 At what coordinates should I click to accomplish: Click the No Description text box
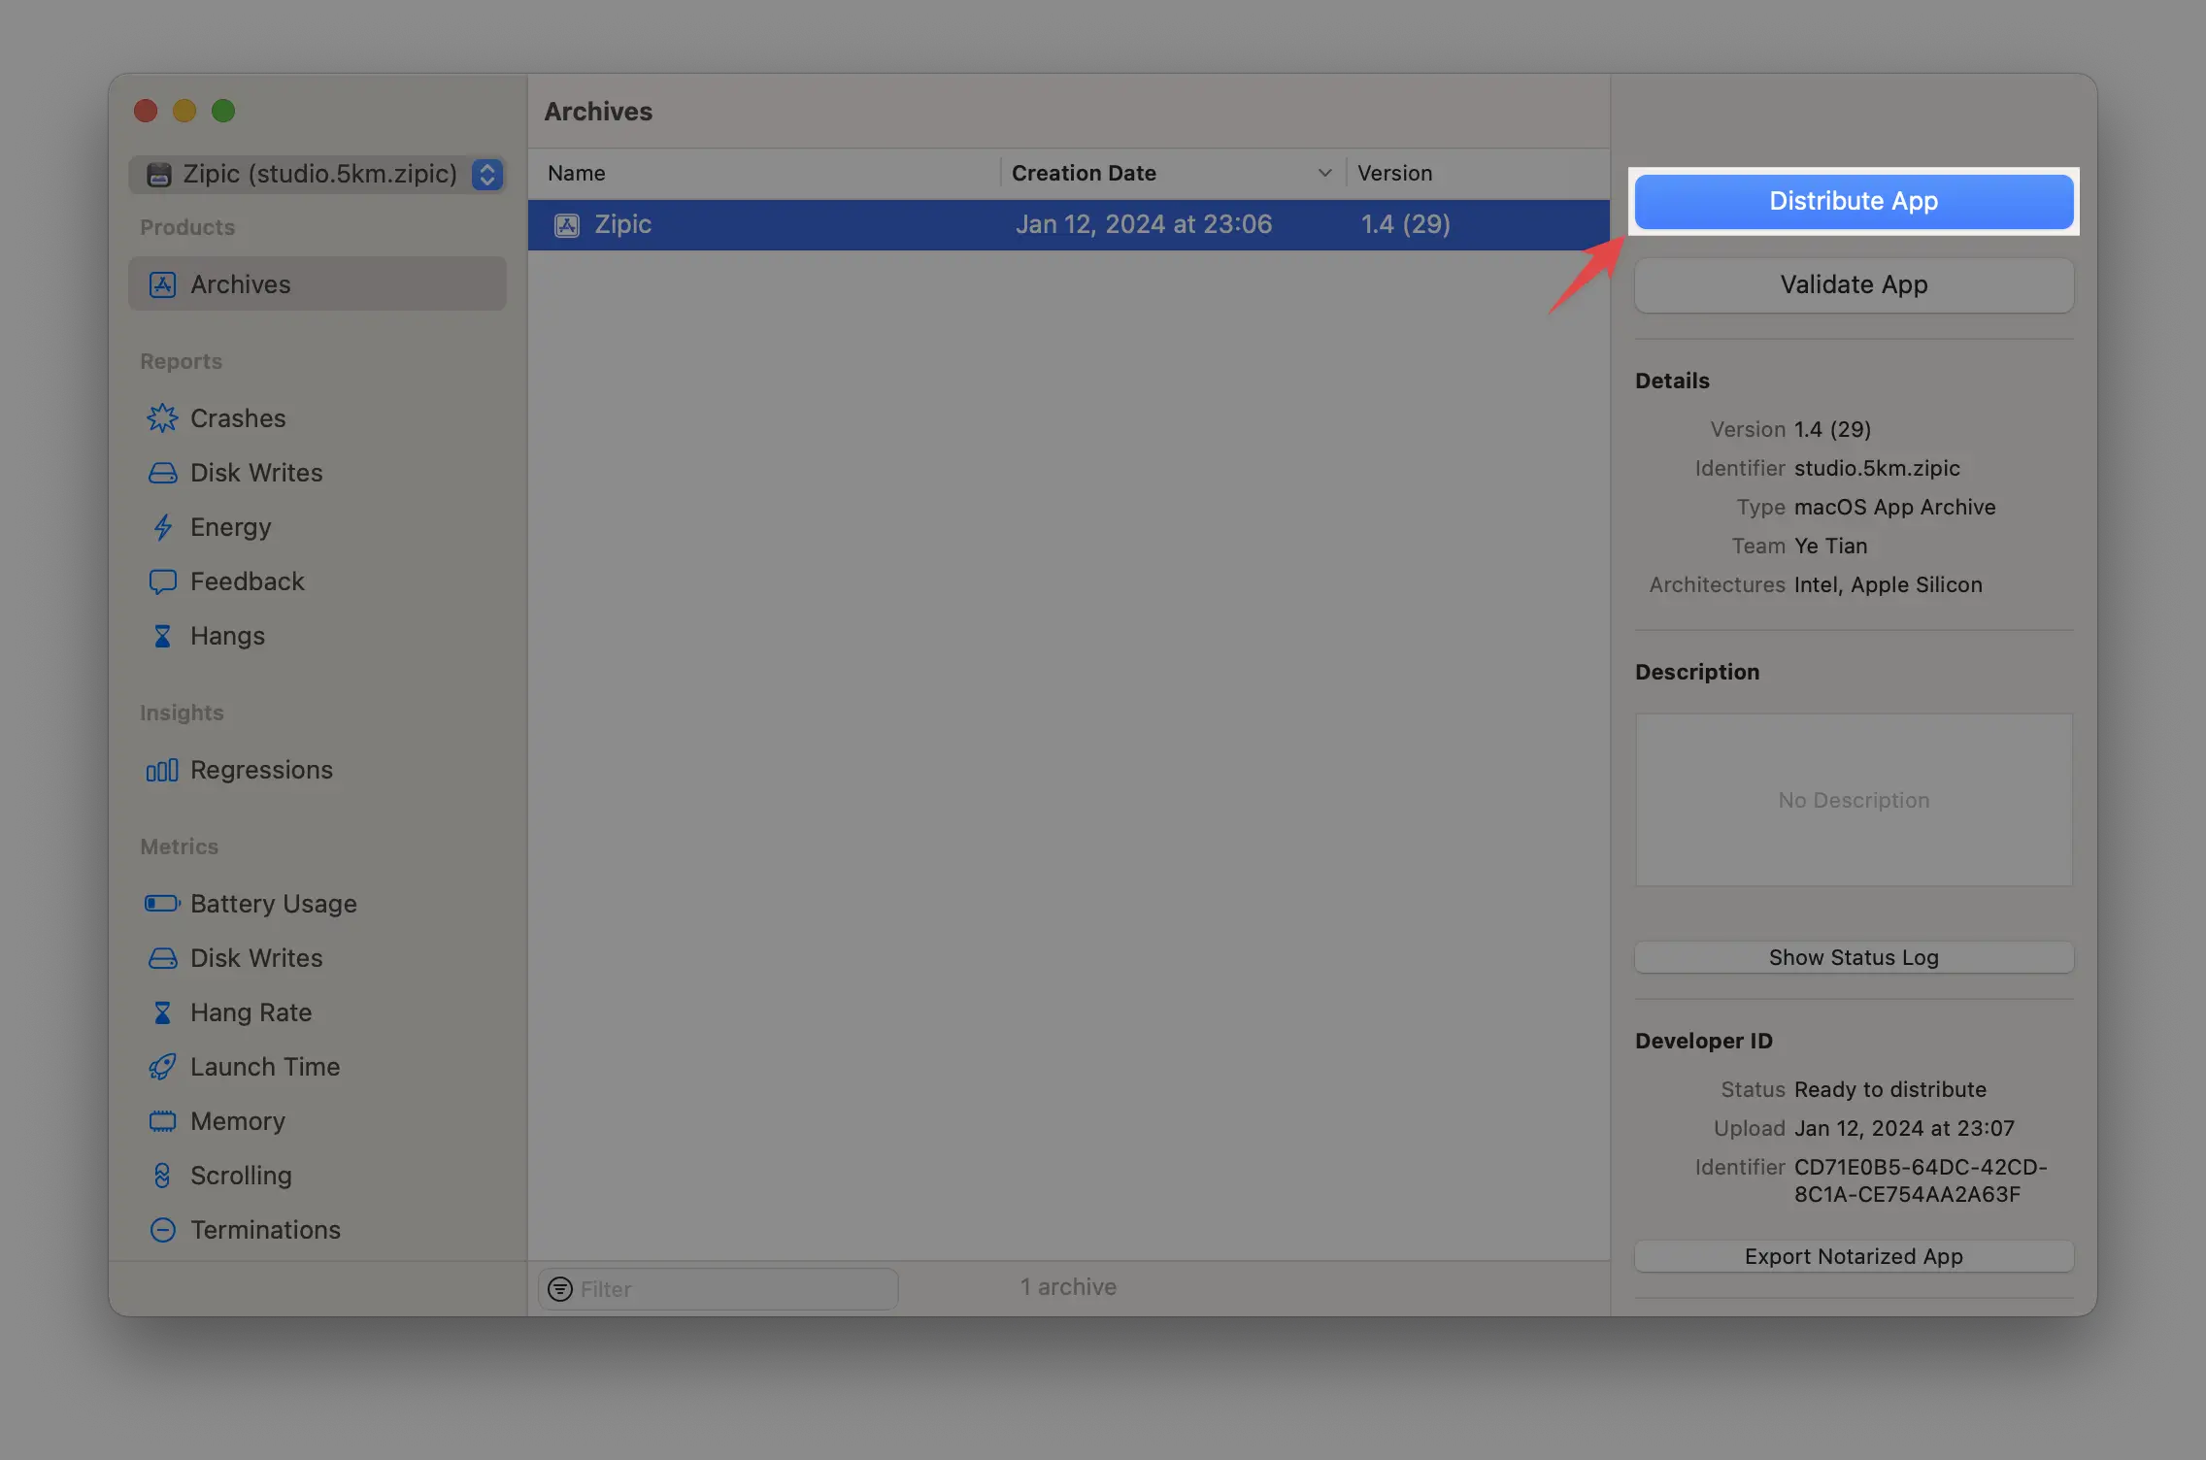click(x=1854, y=800)
